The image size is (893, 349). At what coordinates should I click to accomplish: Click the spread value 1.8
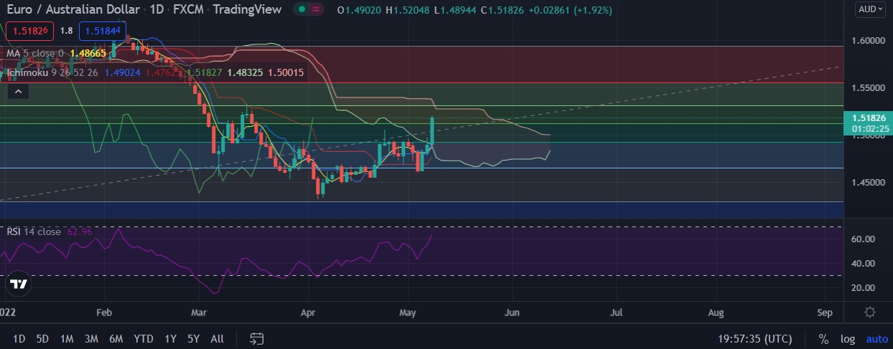point(66,31)
